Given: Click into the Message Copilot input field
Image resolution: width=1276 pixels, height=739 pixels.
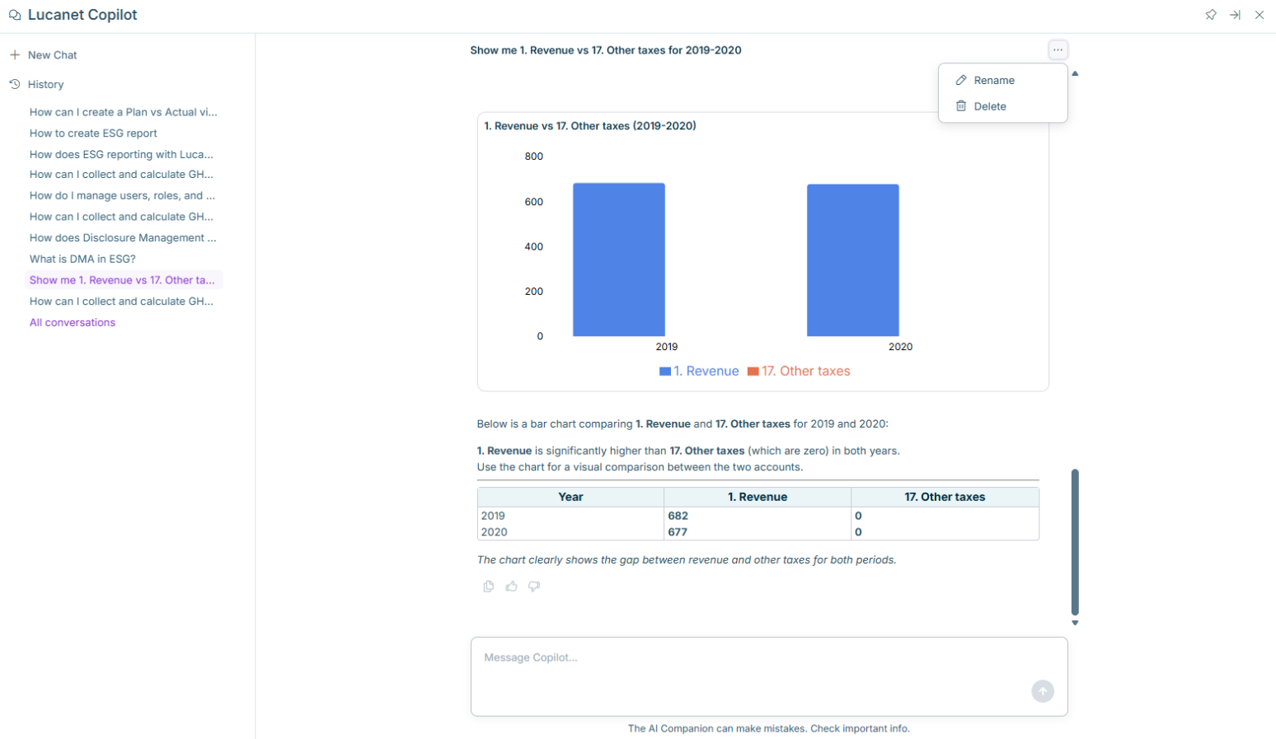Looking at the screenshot, I should (x=769, y=676).
